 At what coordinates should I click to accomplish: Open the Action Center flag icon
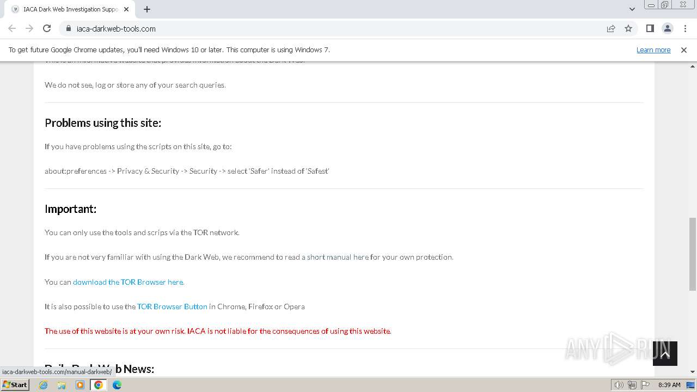645,385
